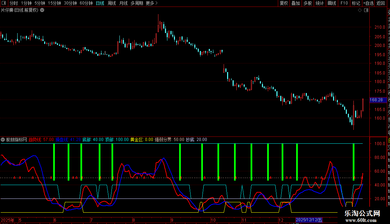
Task: Click the diamond icon above the price axis
Action: click(x=360, y=10)
